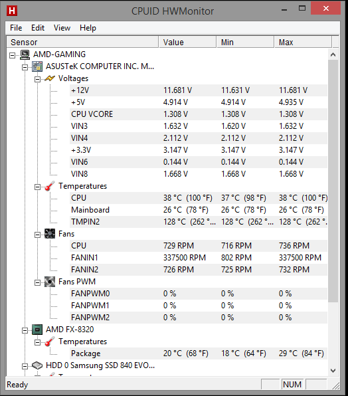Click the Value column header

click(187, 42)
